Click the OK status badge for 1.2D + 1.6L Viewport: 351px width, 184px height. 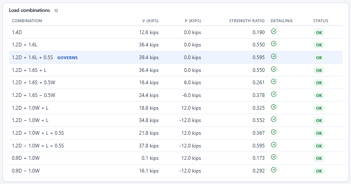coord(319,45)
